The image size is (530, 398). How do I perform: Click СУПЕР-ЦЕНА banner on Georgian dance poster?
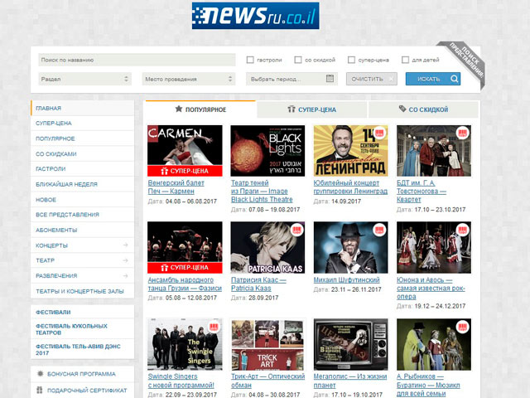[x=185, y=268]
